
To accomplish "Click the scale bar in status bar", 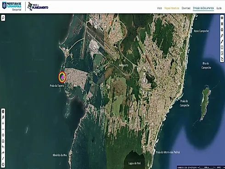I will 206,167.
